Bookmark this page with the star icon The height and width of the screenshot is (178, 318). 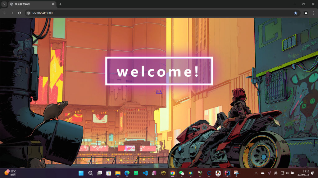pos(296,13)
